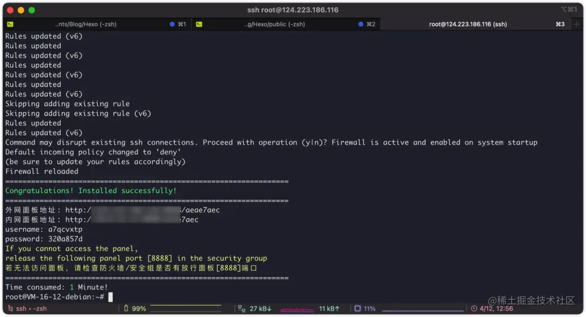Click the terminal icon on first tab
This screenshot has height=317, width=586.
point(10,24)
